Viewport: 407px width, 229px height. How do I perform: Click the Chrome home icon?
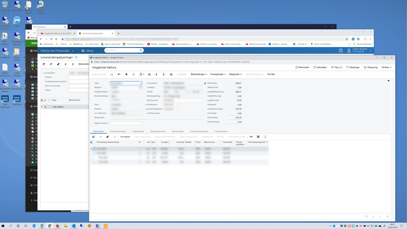(x=56, y=39)
